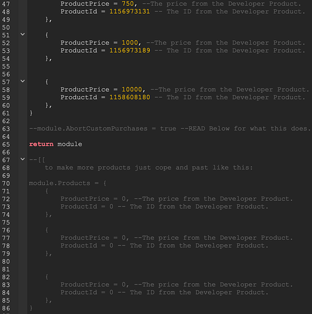Click line number 58 in the gutter
Image resolution: width=312 pixels, height=314 pixels.
(6, 90)
